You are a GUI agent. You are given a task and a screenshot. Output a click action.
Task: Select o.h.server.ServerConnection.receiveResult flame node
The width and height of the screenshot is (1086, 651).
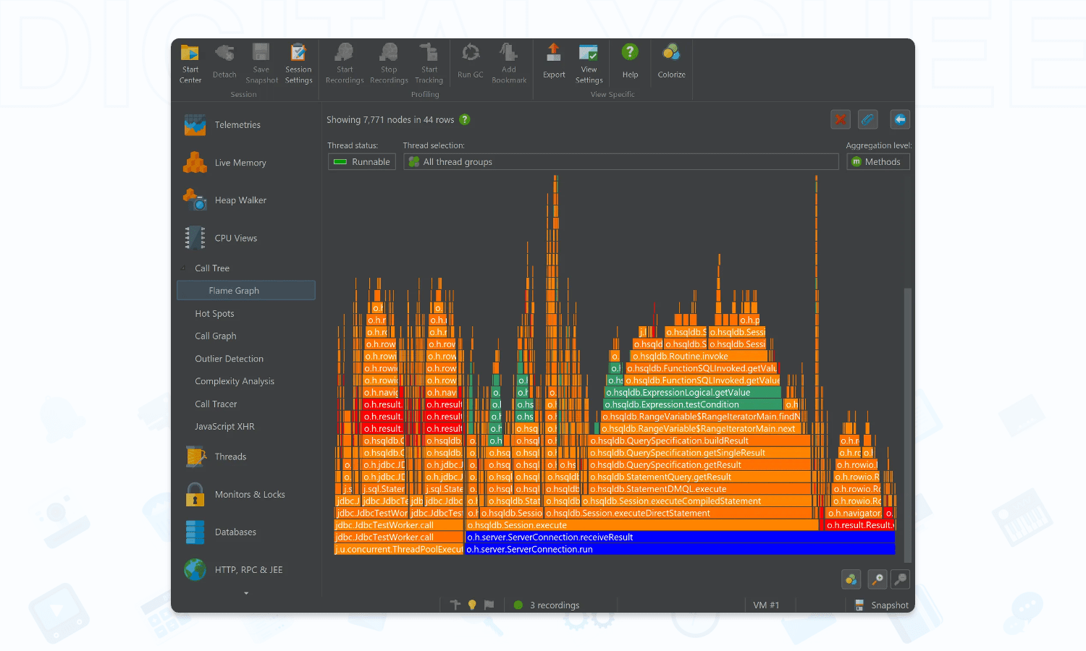point(680,537)
